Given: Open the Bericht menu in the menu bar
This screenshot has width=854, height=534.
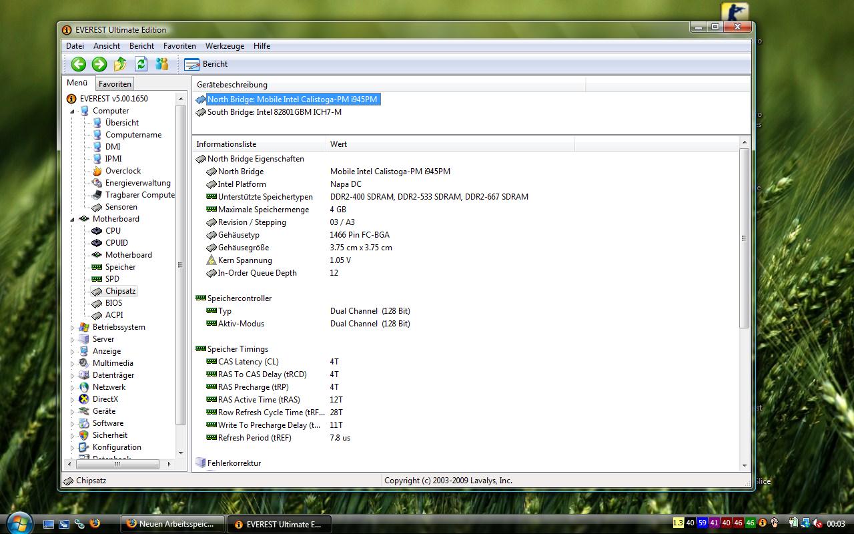Looking at the screenshot, I should (x=141, y=46).
